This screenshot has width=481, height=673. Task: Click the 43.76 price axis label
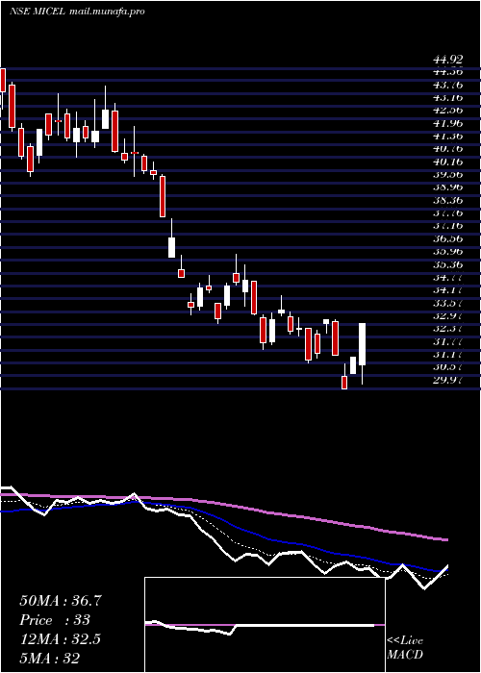pos(447,85)
